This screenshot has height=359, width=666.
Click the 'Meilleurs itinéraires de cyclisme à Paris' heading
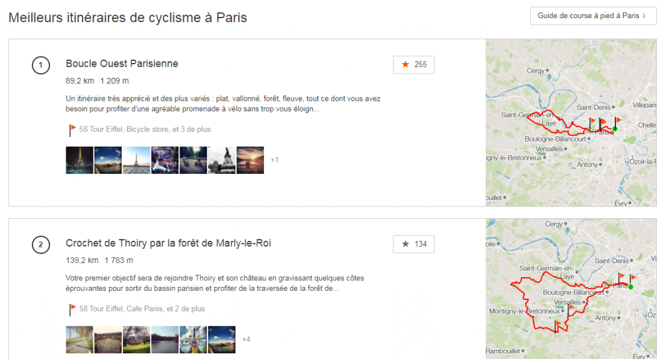click(128, 18)
